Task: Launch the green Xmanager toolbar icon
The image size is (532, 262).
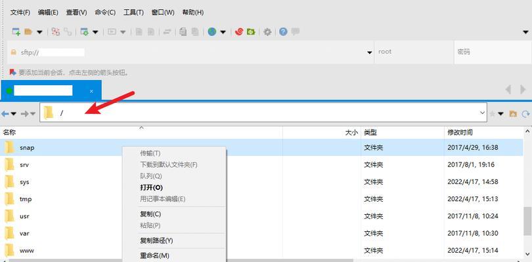Action: [251, 32]
